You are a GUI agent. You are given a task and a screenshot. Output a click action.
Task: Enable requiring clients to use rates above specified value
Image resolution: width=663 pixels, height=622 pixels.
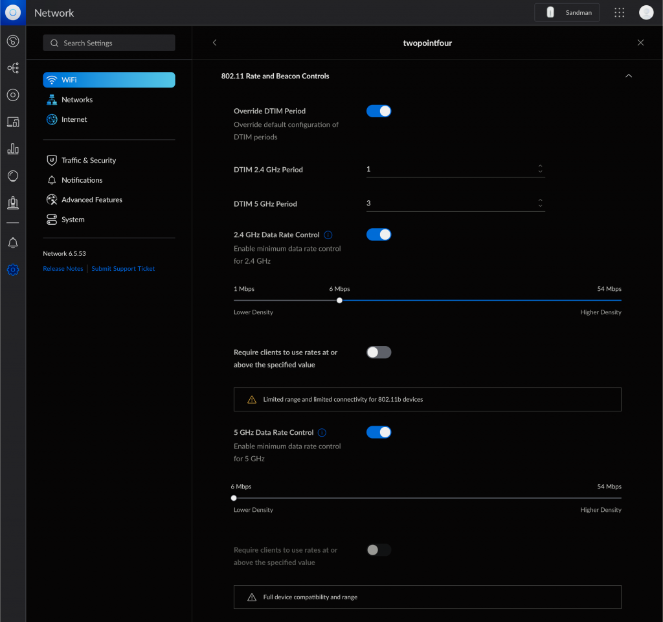(379, 352)
